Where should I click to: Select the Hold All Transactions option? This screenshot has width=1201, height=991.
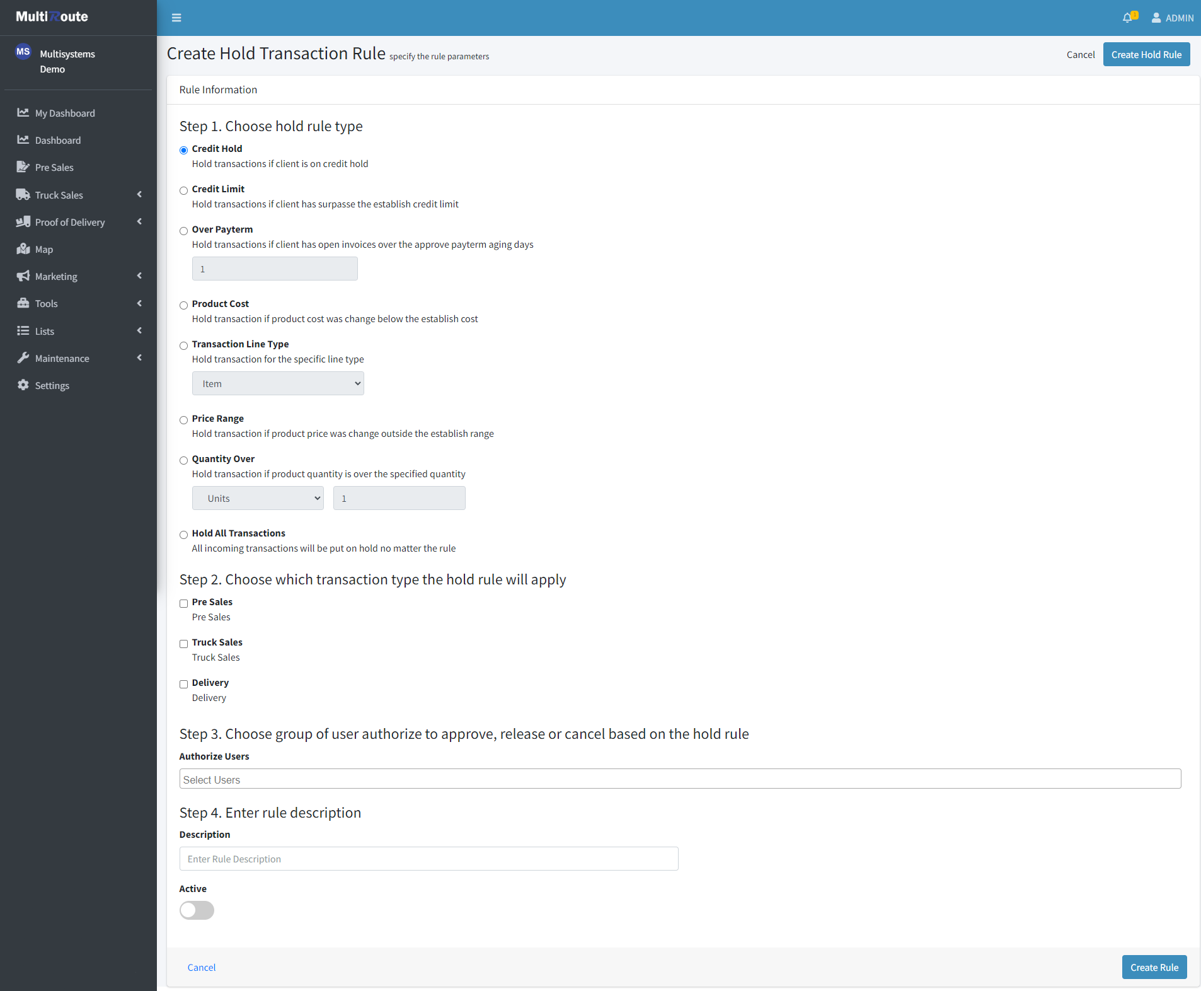184,535
